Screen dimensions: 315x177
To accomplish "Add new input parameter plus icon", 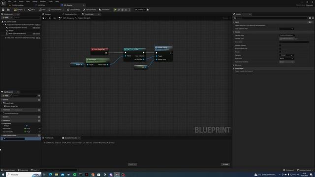I will pos(310,22).
